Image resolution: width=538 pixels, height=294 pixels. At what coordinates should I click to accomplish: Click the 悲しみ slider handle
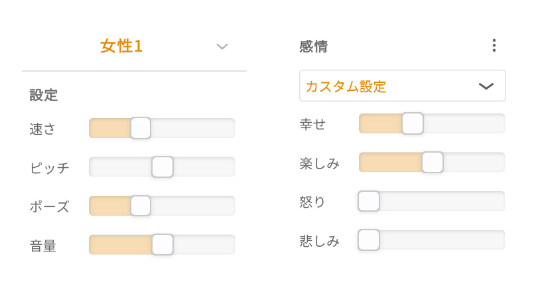pyautogui.click(x=369, y=240)
